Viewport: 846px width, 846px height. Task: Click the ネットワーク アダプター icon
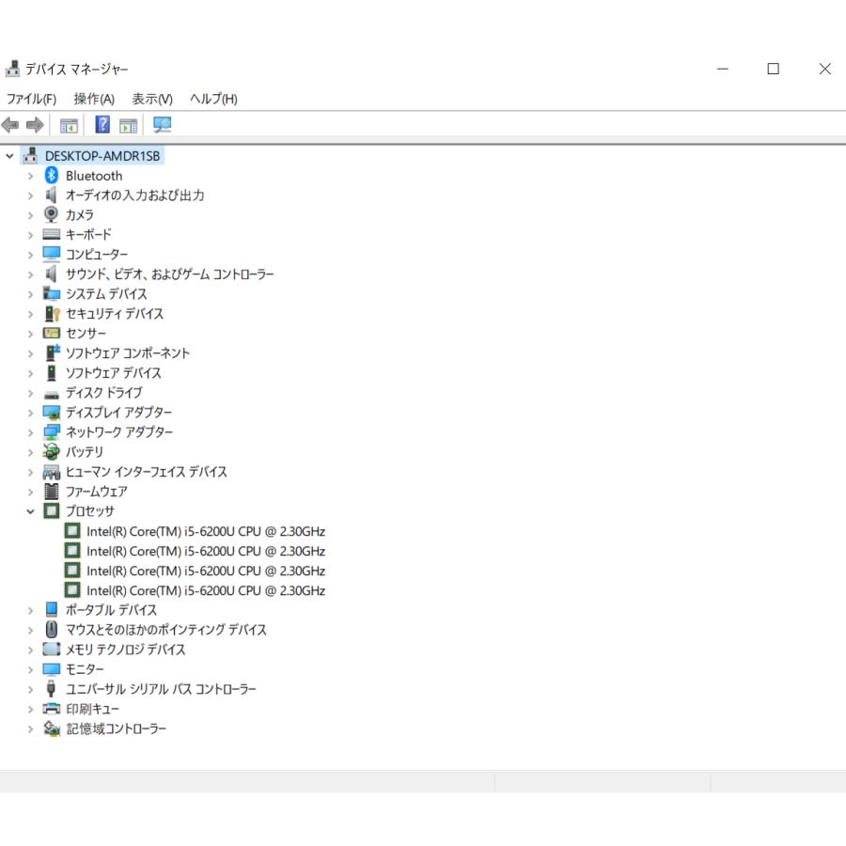point(52,432)
